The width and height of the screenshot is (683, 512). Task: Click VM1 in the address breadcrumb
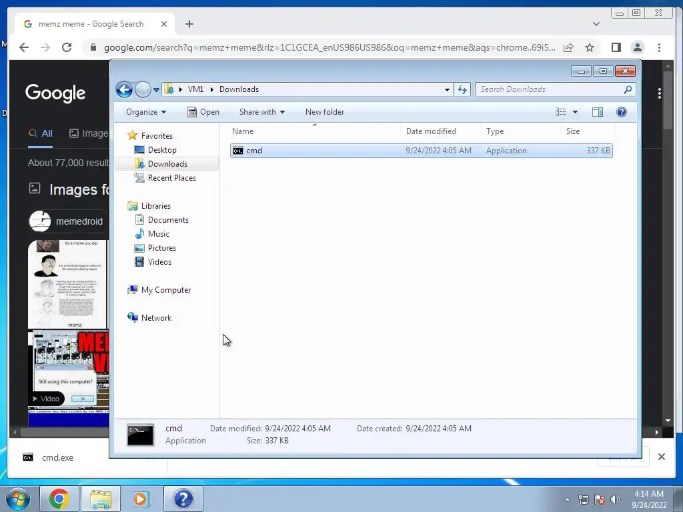[195, 89]
